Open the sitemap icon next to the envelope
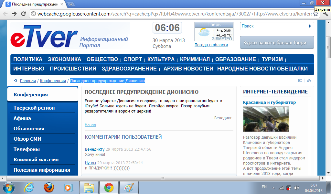 (309, 81)
